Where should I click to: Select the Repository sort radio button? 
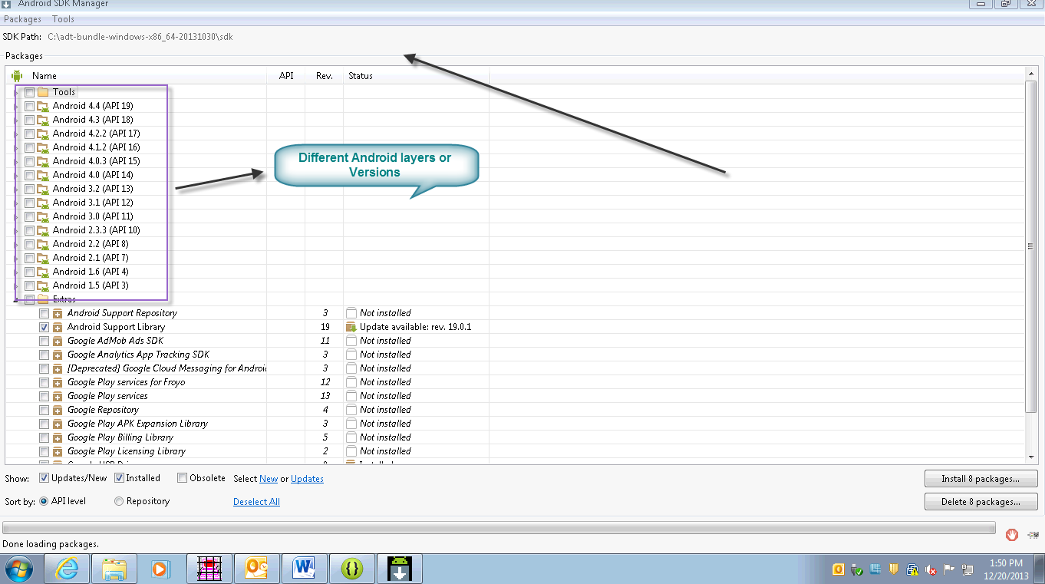[119, 501]
